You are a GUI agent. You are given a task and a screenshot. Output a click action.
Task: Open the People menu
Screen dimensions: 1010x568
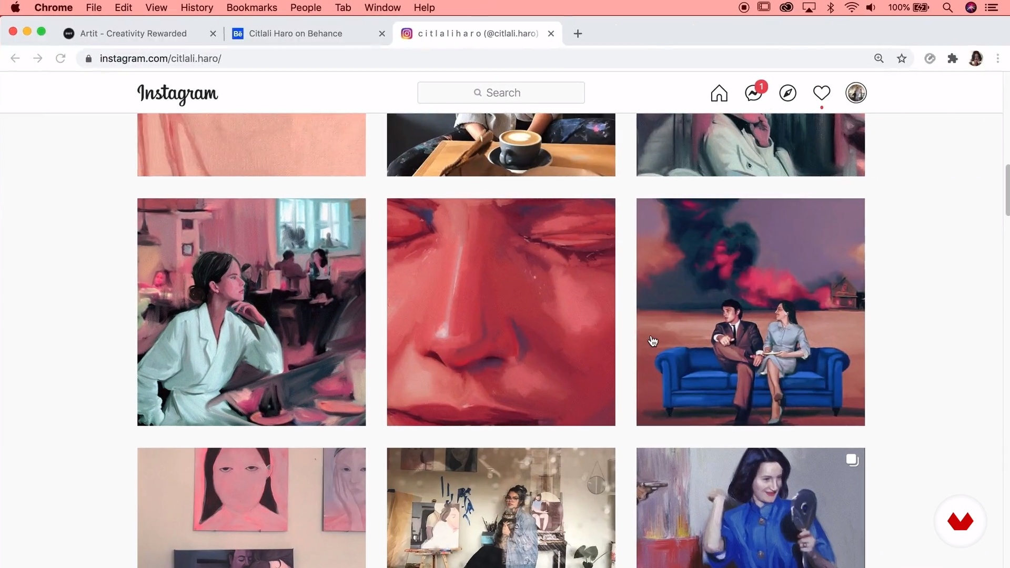(306, 7)
